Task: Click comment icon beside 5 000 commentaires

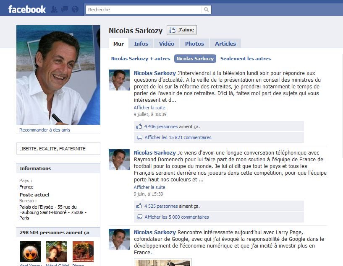Action: point(139,217)
